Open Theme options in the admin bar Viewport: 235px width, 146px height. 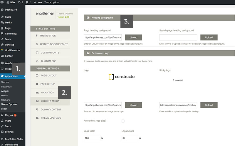(52, 2)
